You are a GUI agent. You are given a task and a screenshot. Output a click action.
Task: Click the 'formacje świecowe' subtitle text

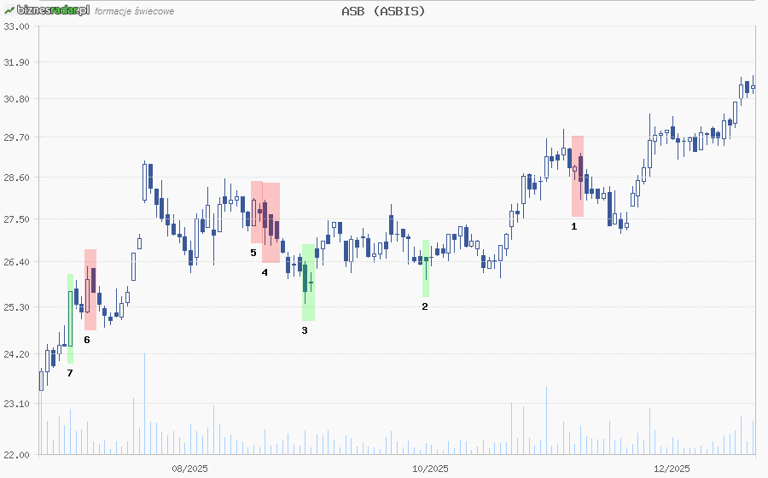134,11
